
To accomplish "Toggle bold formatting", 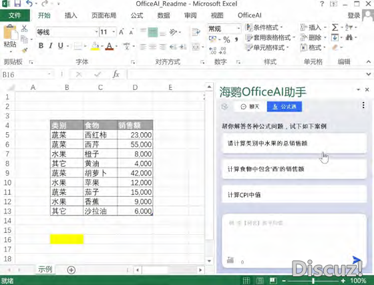I will (41, 45).
